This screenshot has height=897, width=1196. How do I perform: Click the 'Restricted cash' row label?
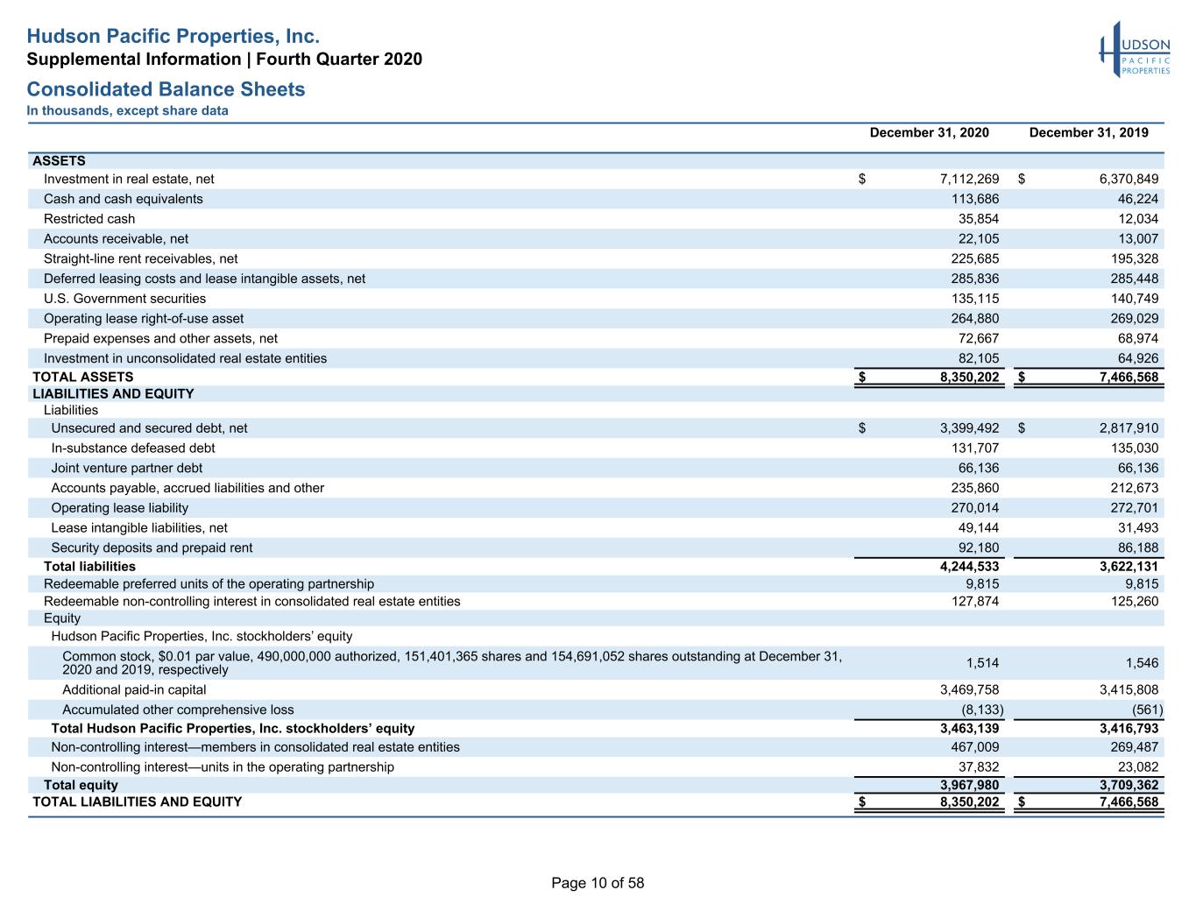[x=89, y=219]
